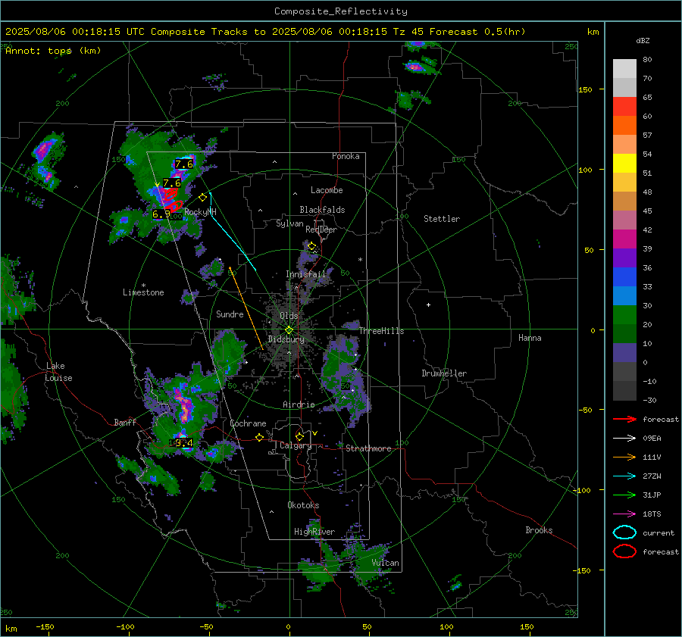
Task: Click the magenta 18TS track arrow
Action: (x=624, y=514)
